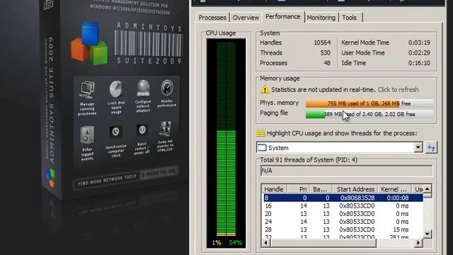
Task: Click the start address 0x80683528 cell
Action: [x=357, y=198]
